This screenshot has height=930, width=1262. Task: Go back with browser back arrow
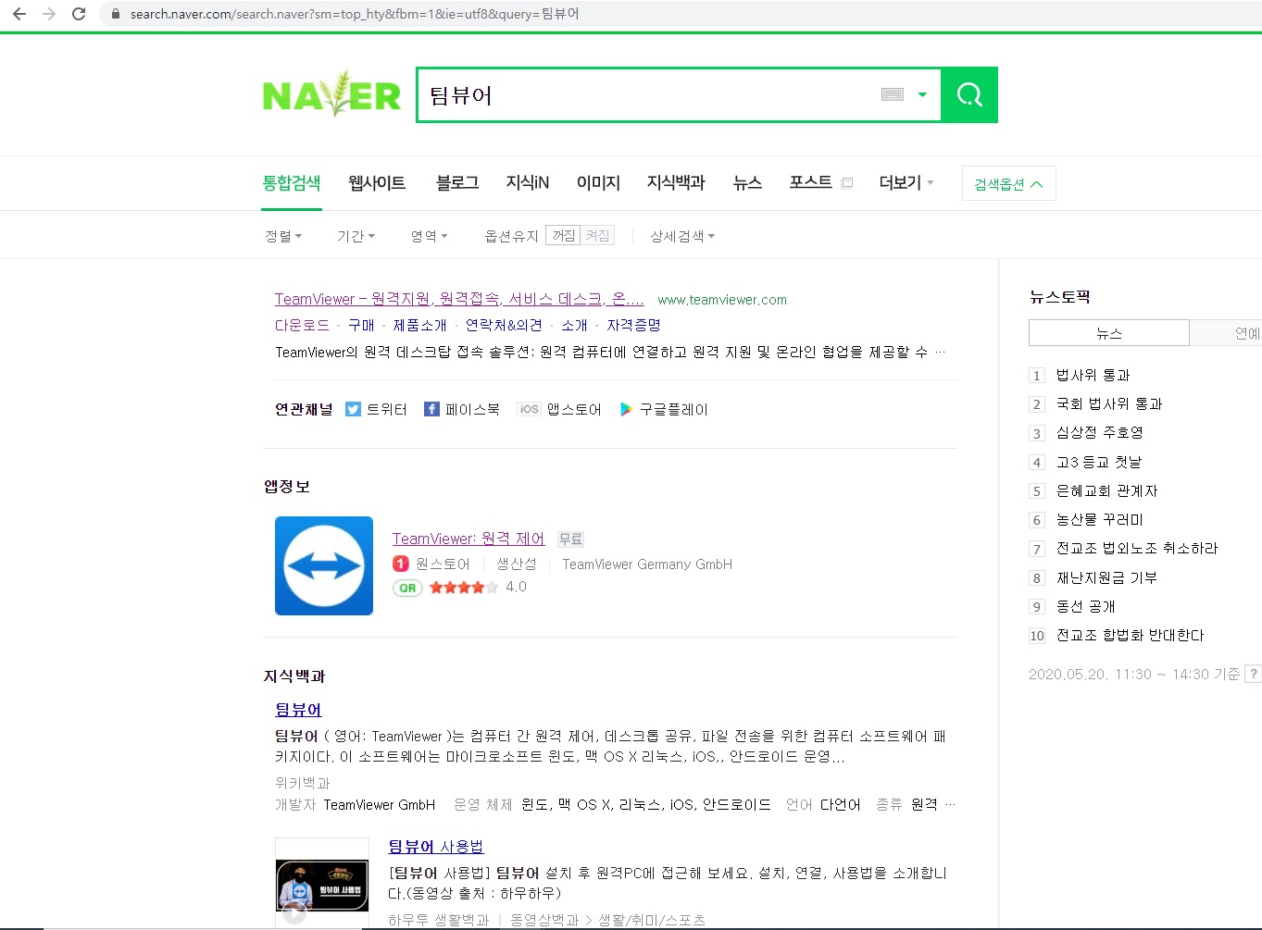coord(19,14)
